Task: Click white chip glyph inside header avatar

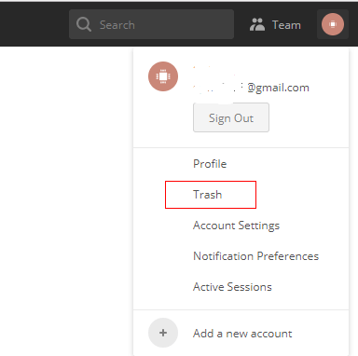Action: [333, 24]
